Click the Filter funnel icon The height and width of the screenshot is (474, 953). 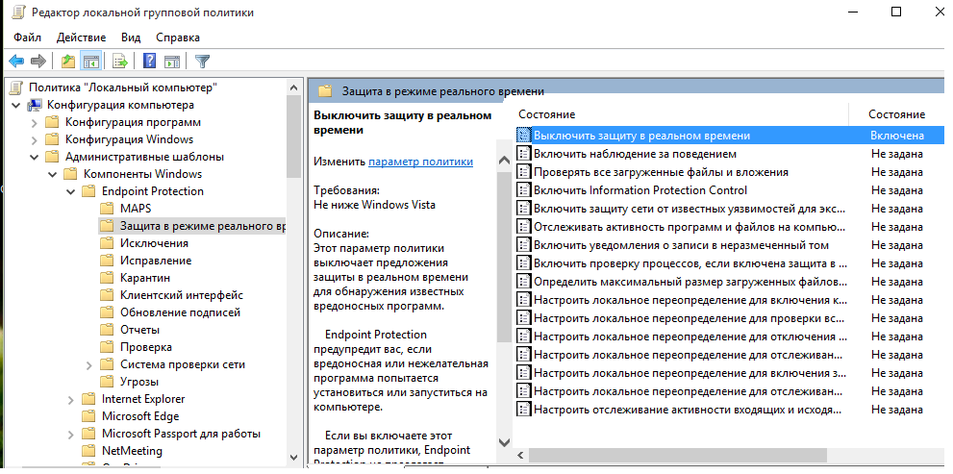coord(202,62)
